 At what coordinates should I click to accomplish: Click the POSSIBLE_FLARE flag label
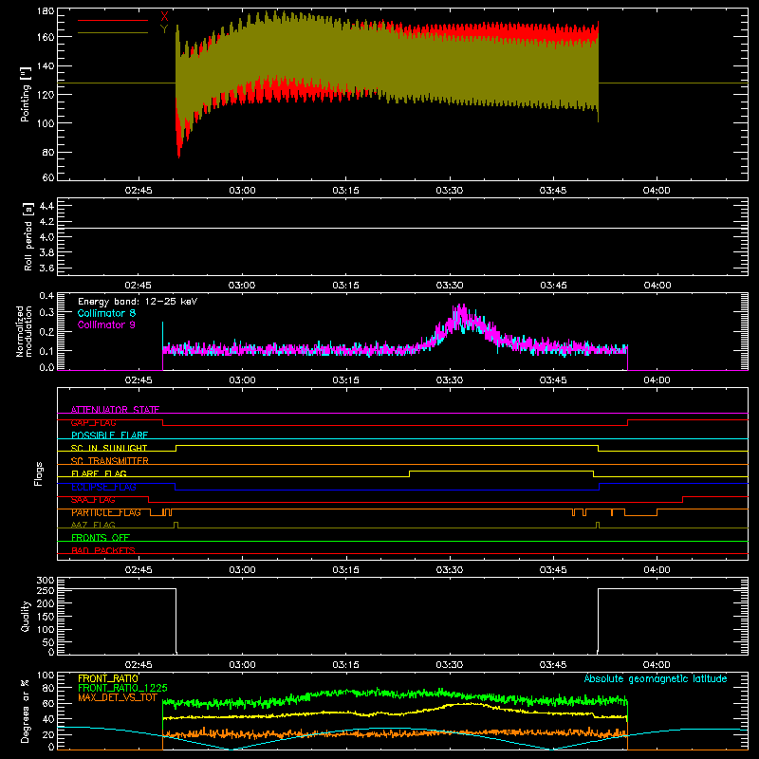pos(109,435)
